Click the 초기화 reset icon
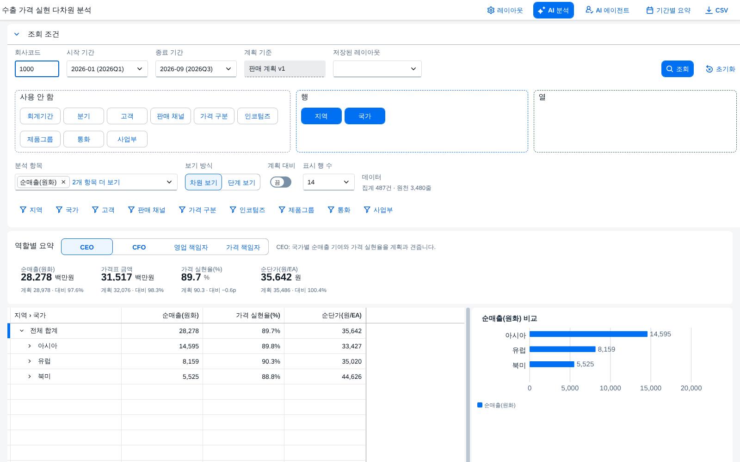The width and height of the screenshot is (740, 462). tap(709, 69)
